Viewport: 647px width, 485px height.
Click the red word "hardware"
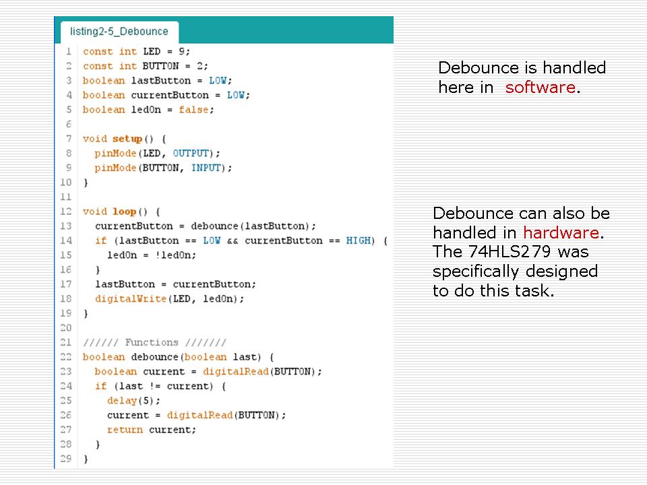tap(561, 233)
